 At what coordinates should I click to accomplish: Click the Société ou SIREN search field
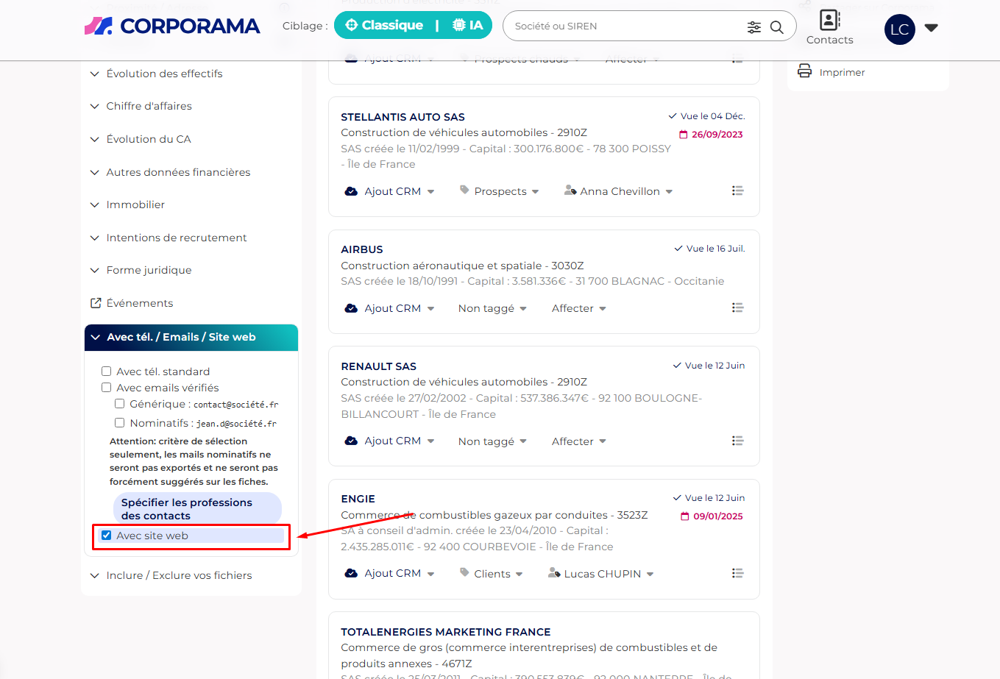pyautogui.click(x=625, y=26)
